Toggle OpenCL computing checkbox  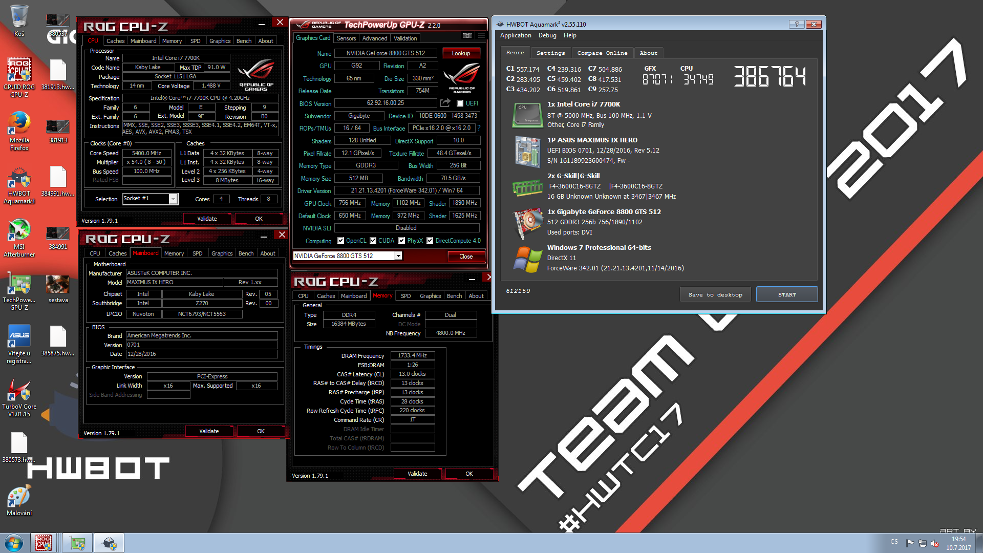point(340,241)
